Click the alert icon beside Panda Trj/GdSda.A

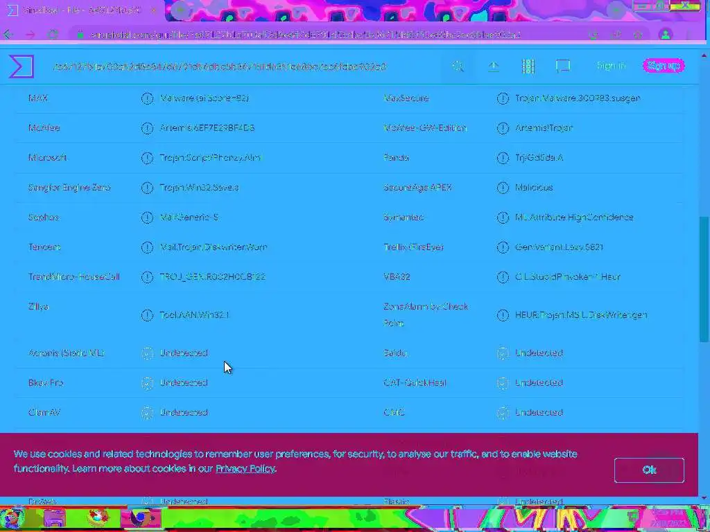point(503,158)
